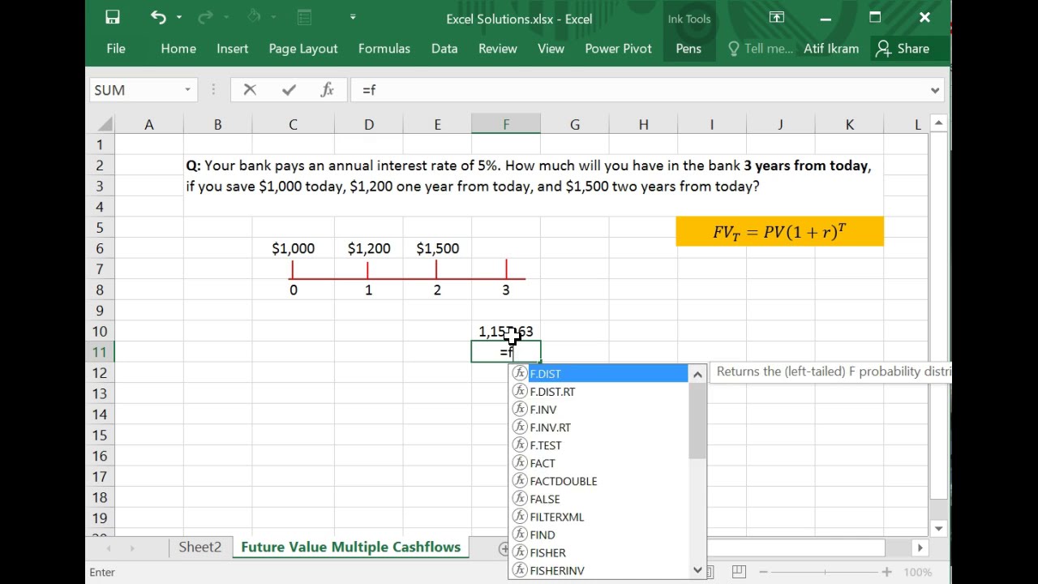
Task: Click the form icon in Quick Access Toolbar
Action: 305,18
